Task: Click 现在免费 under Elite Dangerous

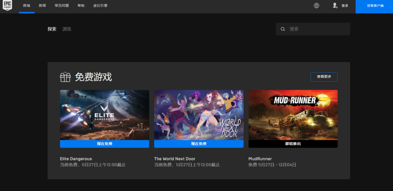Action: [105, 144]
